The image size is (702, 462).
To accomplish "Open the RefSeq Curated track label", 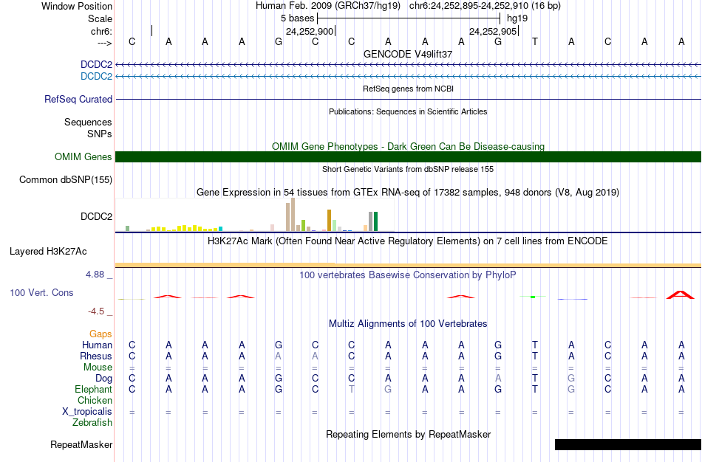I will click(78, 100).
